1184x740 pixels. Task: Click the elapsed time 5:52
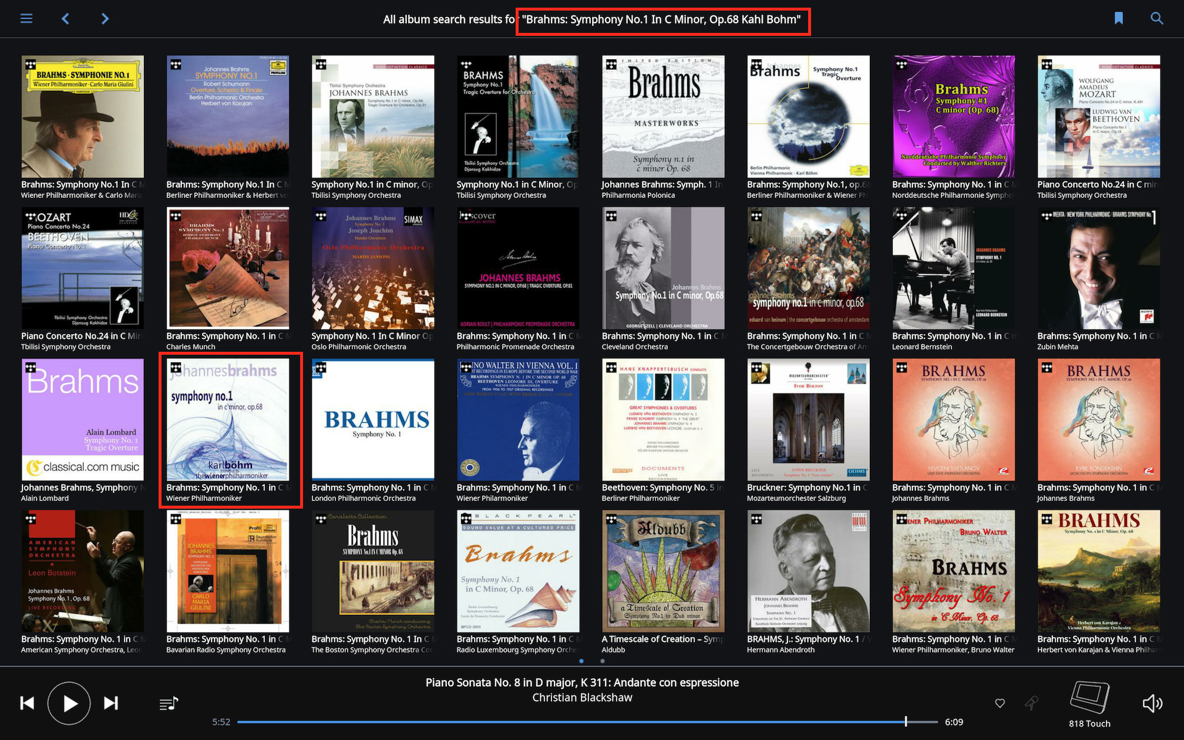tap(221, 722)
